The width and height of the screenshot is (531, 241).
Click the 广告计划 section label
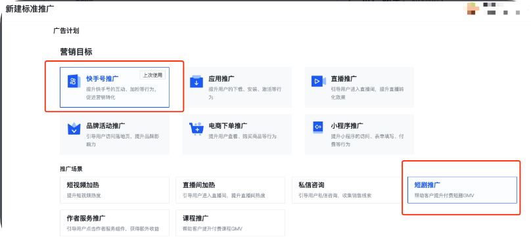pyautogui.click(x=66, y=31)
